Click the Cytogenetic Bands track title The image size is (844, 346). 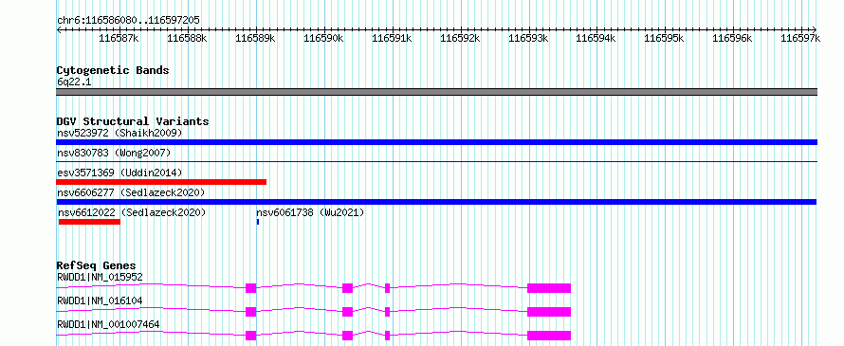pyautogui.click(x=113, y=70)
